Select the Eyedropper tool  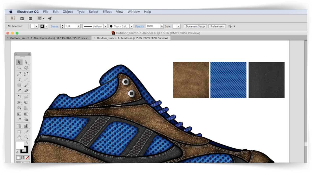pos(19,120)
